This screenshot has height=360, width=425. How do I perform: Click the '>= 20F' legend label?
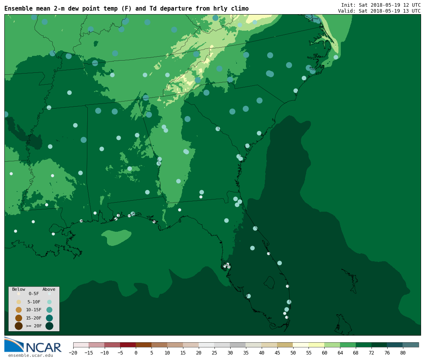point(34,326)
